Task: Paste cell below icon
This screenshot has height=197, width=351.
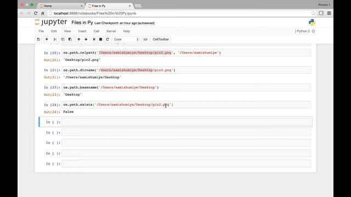Action: click(x=70, y=39)
